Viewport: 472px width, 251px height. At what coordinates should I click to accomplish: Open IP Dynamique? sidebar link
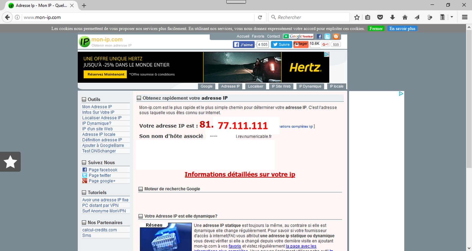pos(96,123)
